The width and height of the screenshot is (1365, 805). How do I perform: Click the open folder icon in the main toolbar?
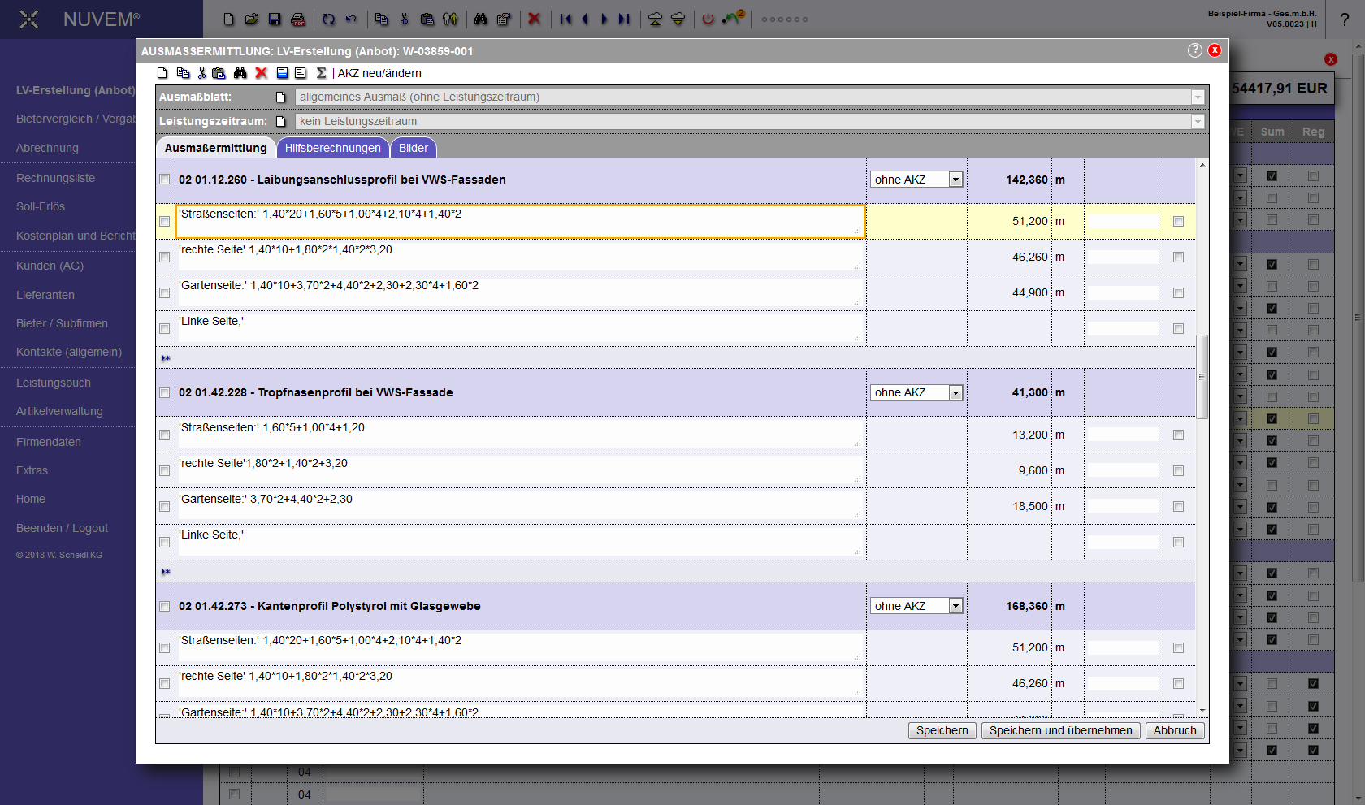(x=252, y=19)
